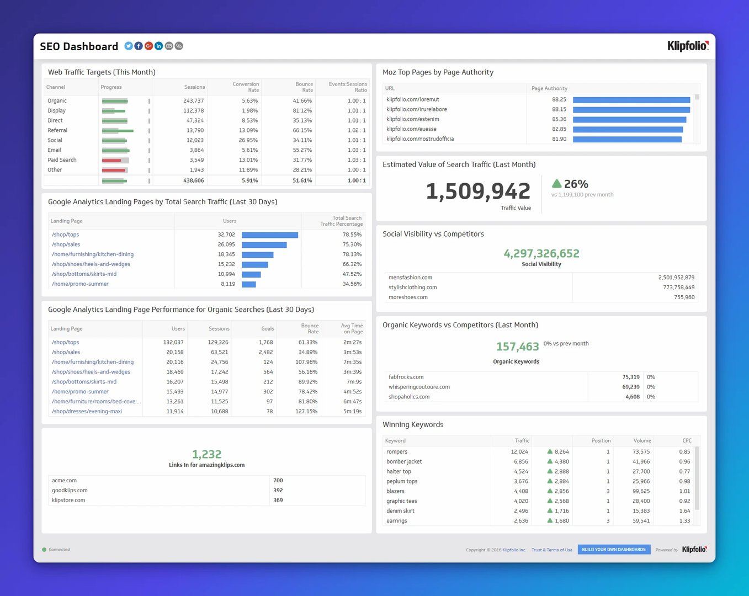This screenshot has width=749, height=596.
Task: Click klipfolio.com/irurelabore URL row
Action: pos(417,109)
